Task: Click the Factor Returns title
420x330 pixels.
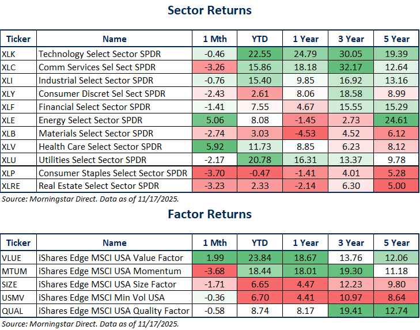Action: 210,214
